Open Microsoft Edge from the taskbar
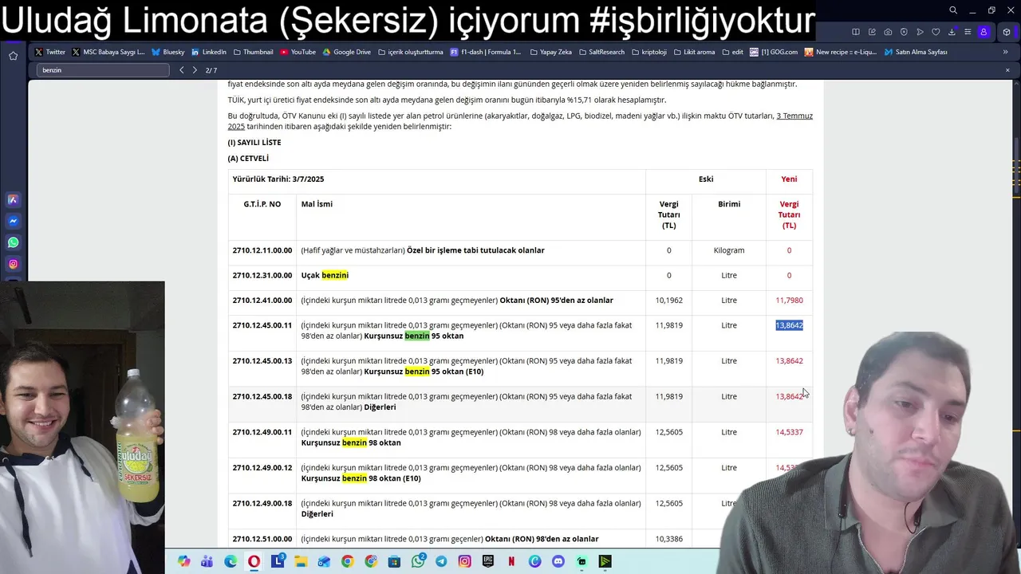 (231, 561)
